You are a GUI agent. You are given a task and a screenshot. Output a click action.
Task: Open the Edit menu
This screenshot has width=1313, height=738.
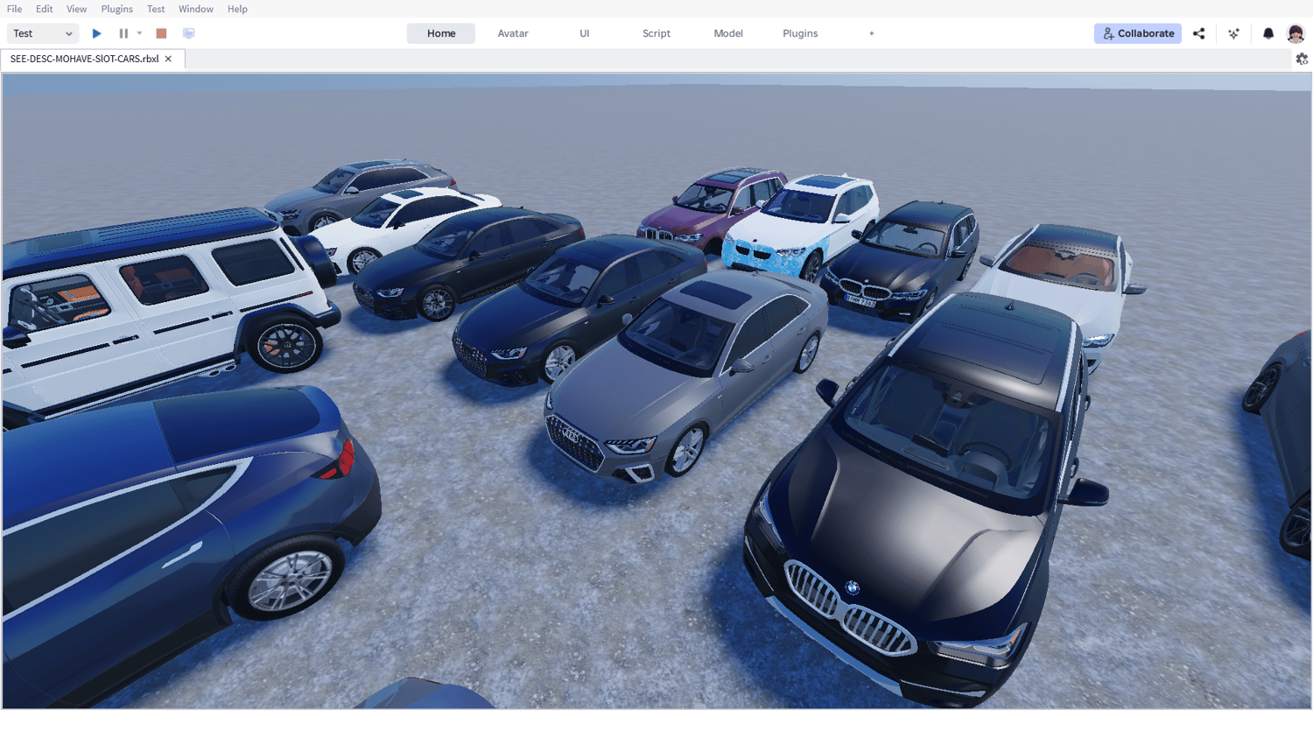click(45, 9)
